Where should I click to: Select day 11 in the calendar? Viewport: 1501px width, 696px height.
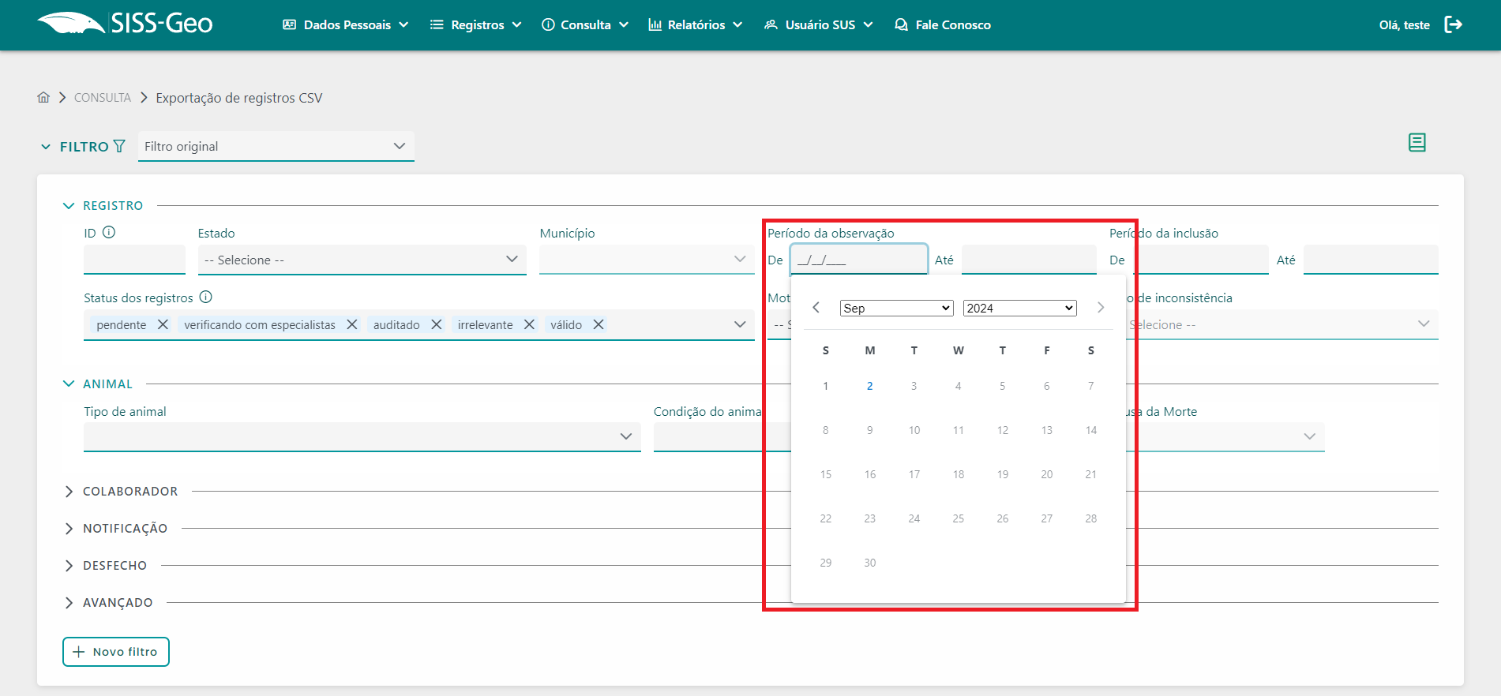pyautogui.click(x=958, y=430)
